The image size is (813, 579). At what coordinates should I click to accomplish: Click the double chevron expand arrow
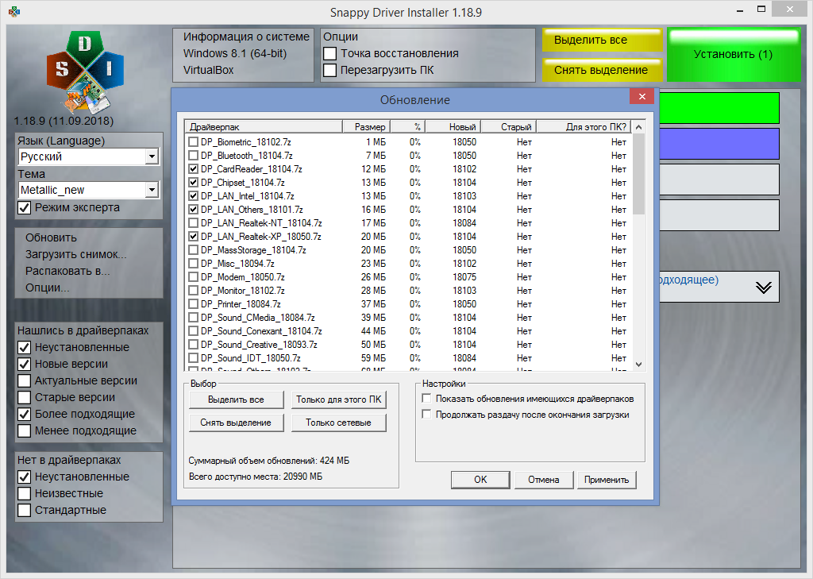tap(763, 287)
